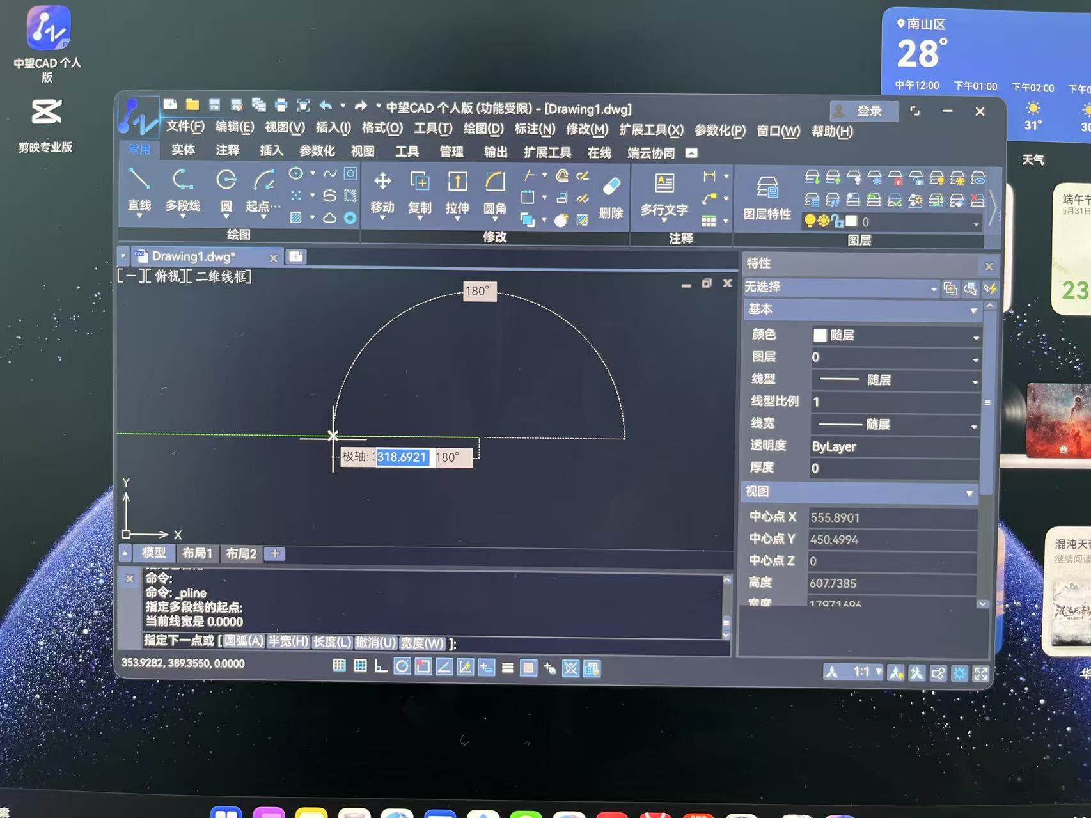This screenshot has height=818, width=1091.
Task: Toggle polar tracking in status bar
Action: coord(402,666)
